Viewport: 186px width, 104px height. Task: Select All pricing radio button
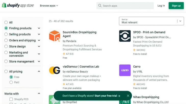(6, 72)
